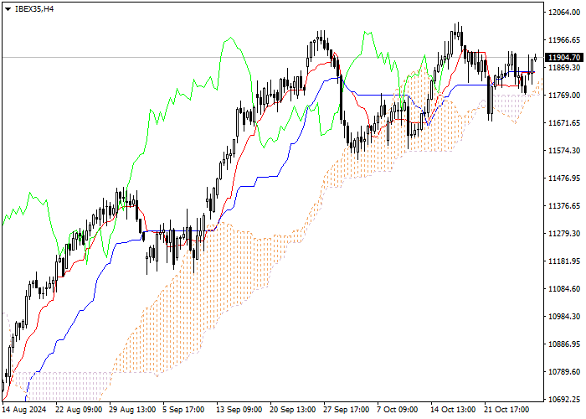Click the 11966.65 price level
Viewport: 586px width, 419px height.
tap(564, 40)
